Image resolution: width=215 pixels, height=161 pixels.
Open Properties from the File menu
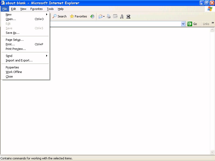[x=25, y=67]
